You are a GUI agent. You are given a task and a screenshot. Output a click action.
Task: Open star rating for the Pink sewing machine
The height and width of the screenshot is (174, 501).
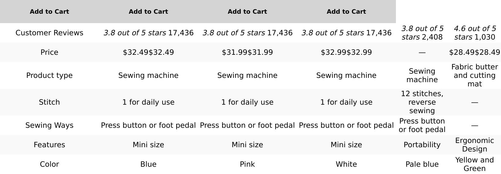point(234,33)
